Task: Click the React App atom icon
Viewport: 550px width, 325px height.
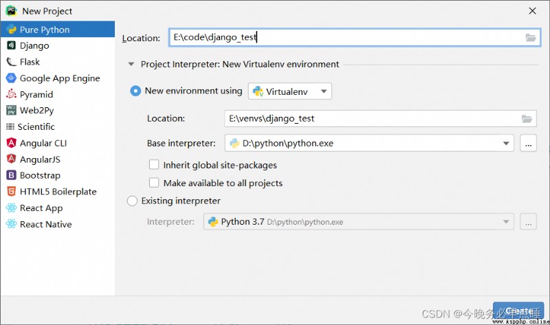Action: [12, 208]
